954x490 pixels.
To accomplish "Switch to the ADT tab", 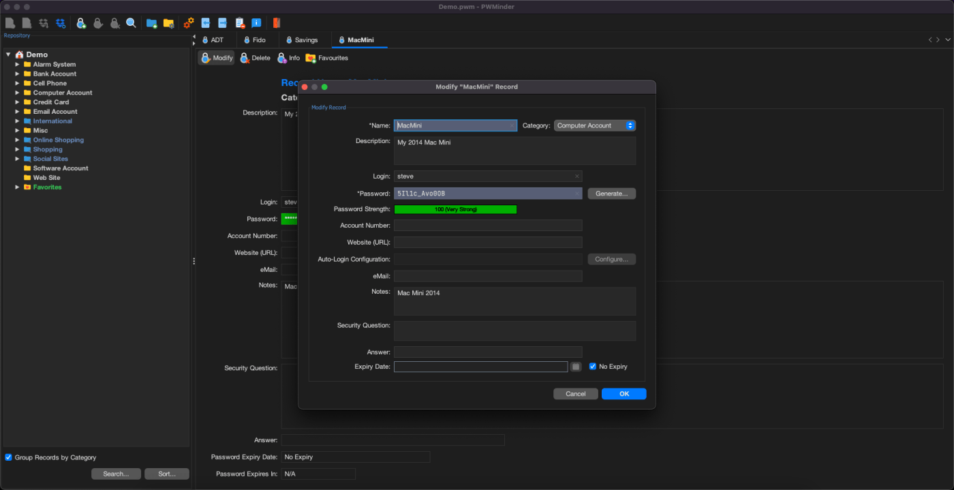I will [217, 40].
